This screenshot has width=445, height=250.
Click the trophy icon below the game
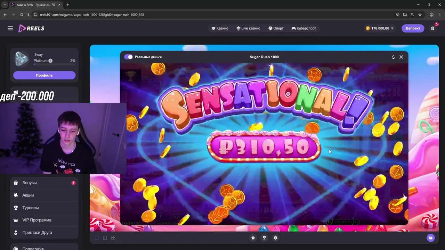(264, 238)
